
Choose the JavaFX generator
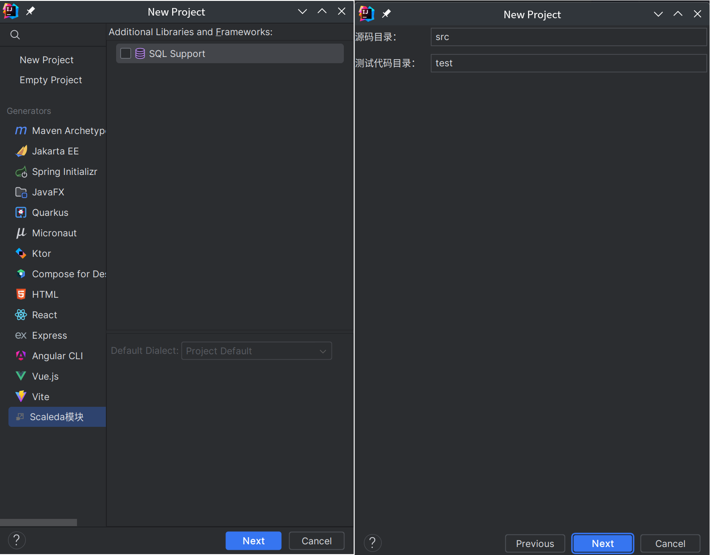coord(48,192)
